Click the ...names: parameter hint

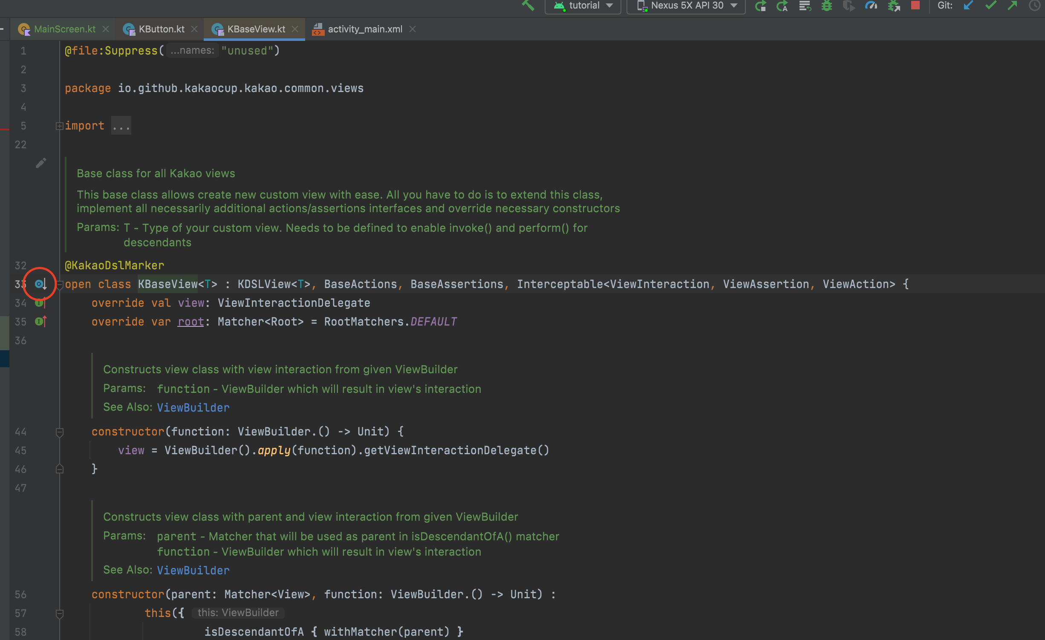[x=192, y=51]
